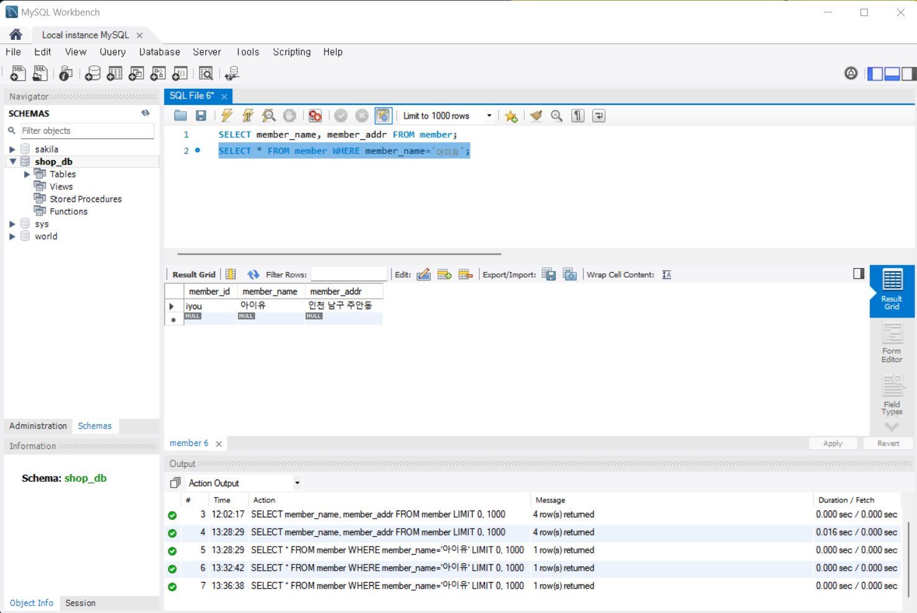The width and height of the screenshot is (917, 613).
Task: Toggle result side panel icon
Action: click(859, 273)
